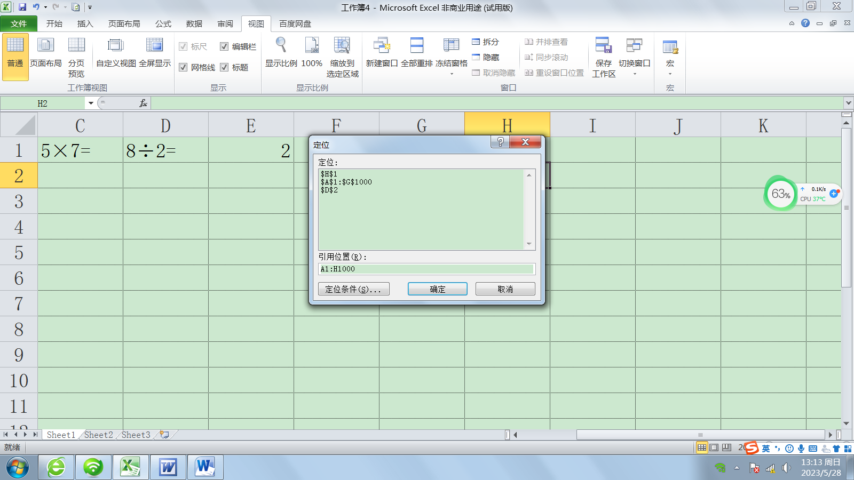854x480 pixels.
Task: Switch to the Sheet3 tab
Action: click(x=136, y=435)
